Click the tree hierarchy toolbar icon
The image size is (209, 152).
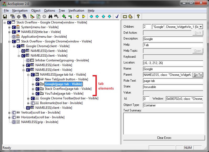click(x=32, y=17)
